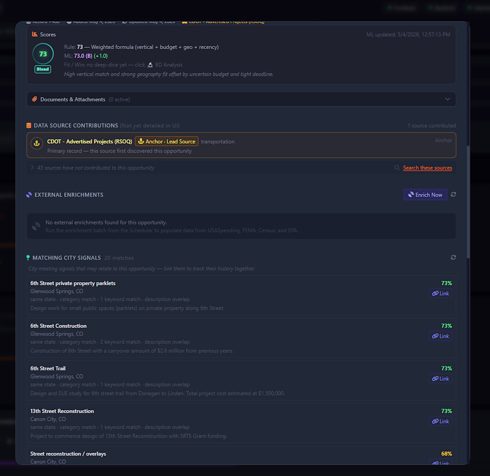The image size is (490, 476).
Task: Click the Scores chart icon
Action: coord(35,34)
